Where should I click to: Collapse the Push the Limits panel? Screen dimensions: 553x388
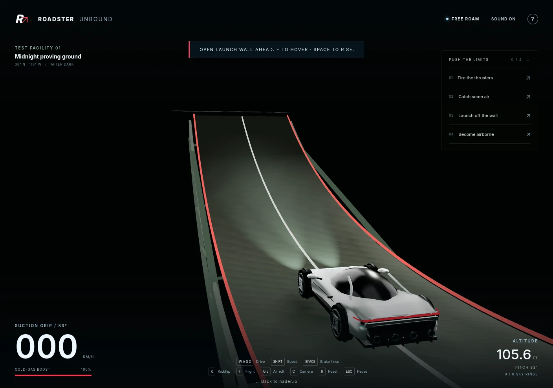coord(528,60)
